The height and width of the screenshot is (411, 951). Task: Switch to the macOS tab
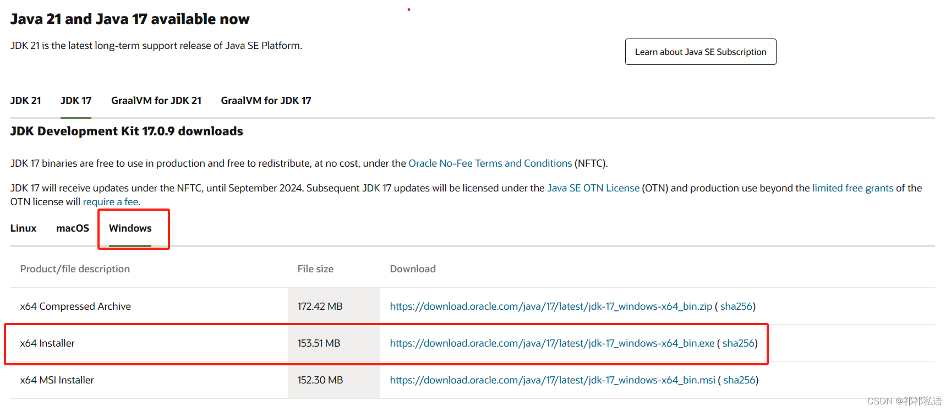[x=73, y=228]
